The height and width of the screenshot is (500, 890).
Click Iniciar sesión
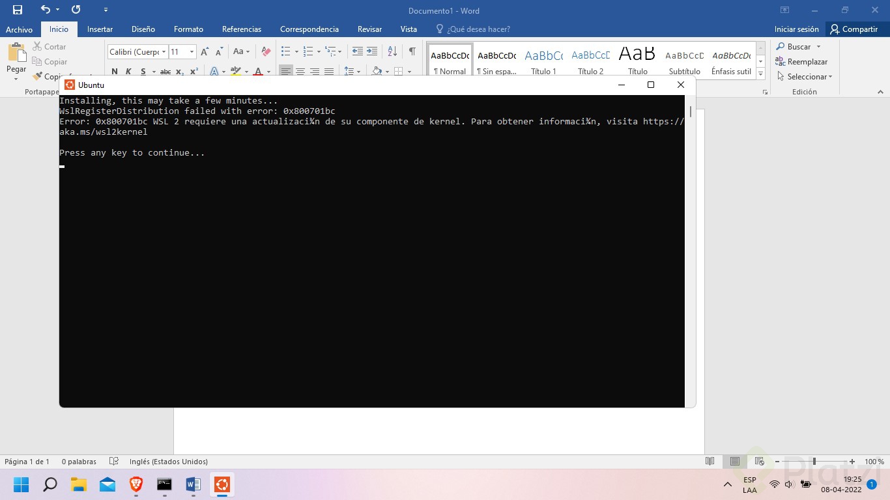796,29
